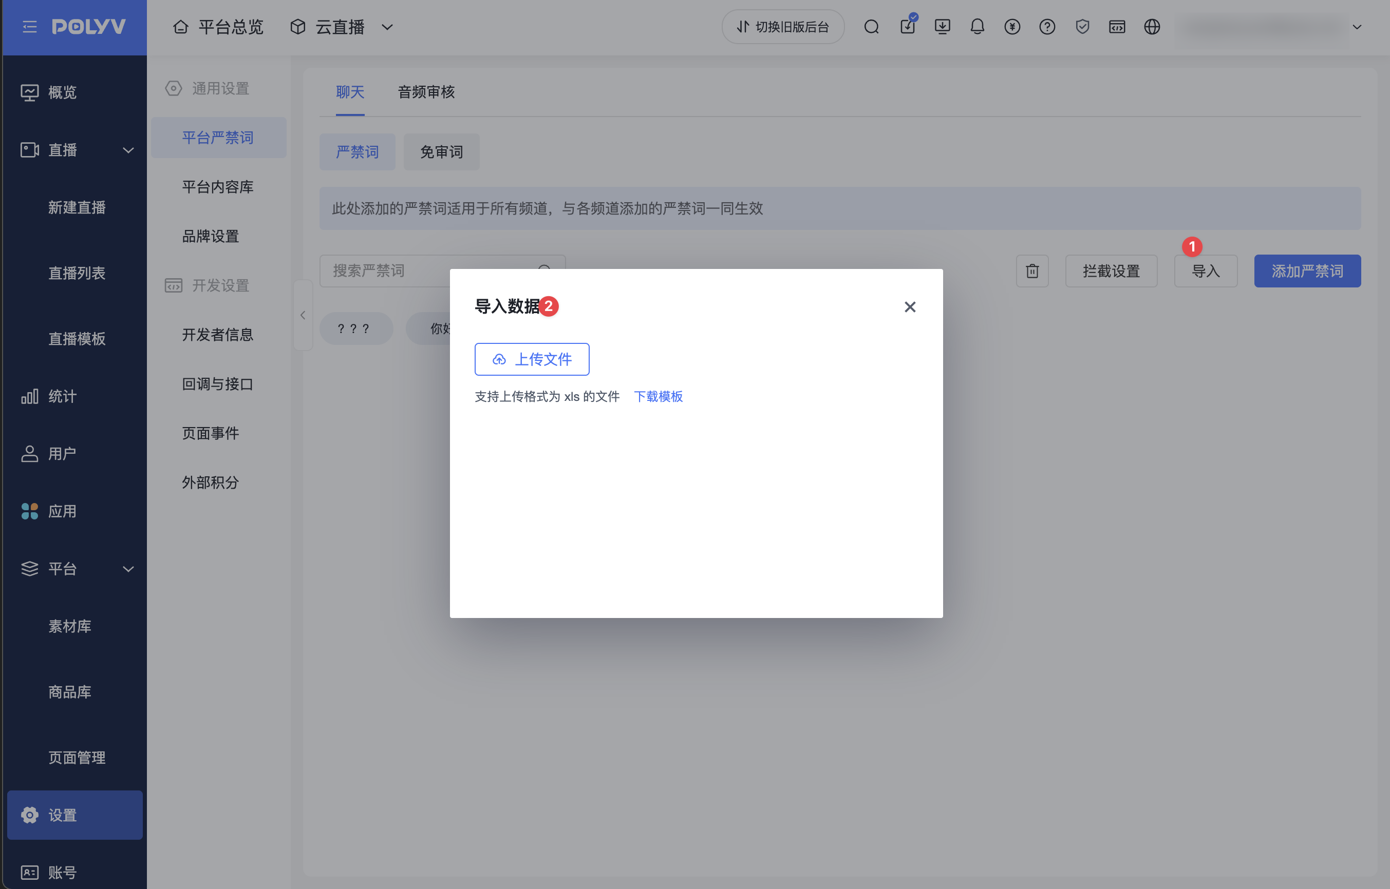Open the account name dropdown arrow

pyautogui.click(x=1357, y=27)
